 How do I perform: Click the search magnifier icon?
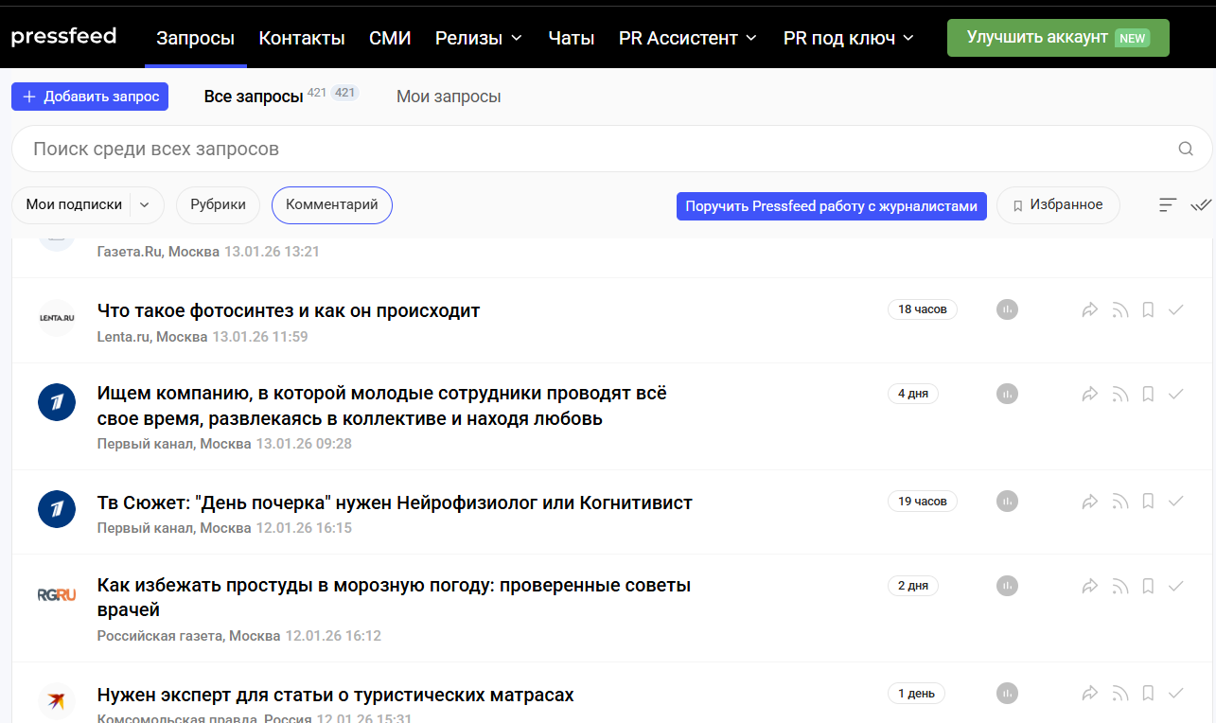1185,149
